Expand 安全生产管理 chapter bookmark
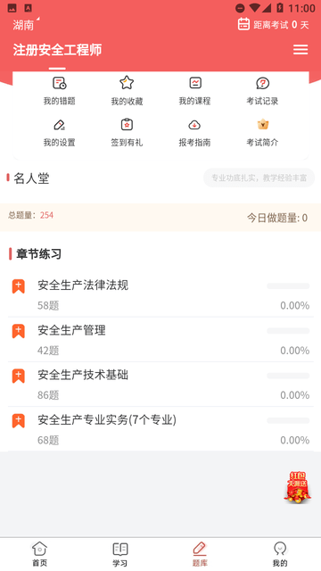Screen dimensions: 321x571 (18, 331)
